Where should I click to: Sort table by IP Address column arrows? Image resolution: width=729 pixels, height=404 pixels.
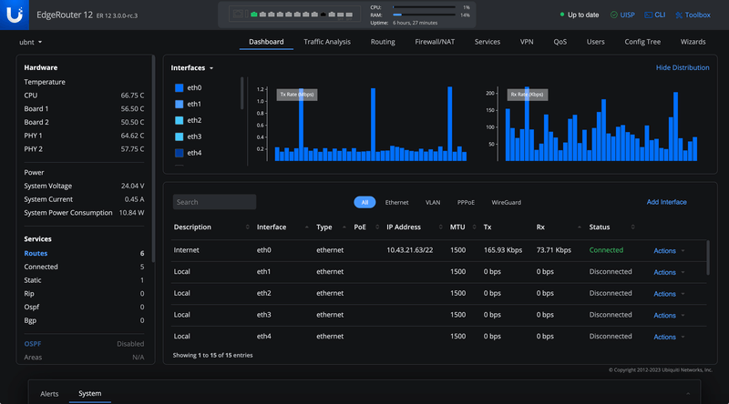click(440, 227)
